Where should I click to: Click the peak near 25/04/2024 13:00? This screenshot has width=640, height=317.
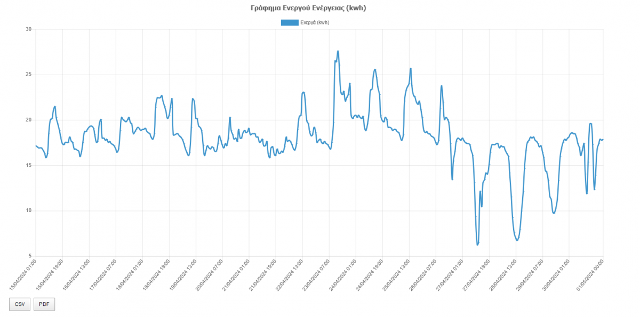click(x=411, y=68)
